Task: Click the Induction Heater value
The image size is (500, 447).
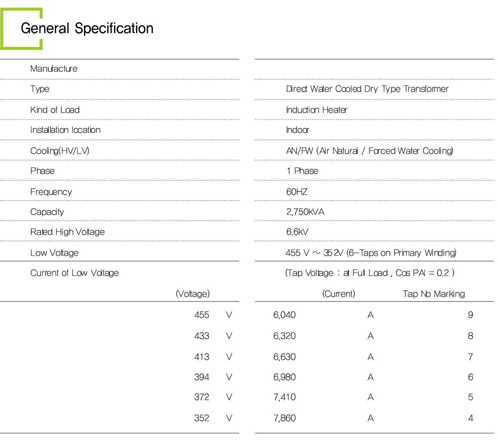Action: tap(316, 110)
